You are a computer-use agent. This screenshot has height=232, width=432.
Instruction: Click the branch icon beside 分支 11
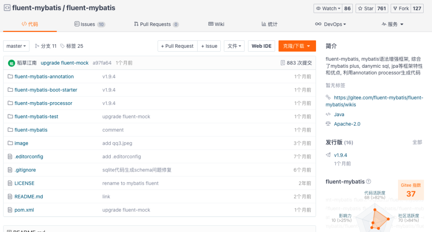click(37, 46)
